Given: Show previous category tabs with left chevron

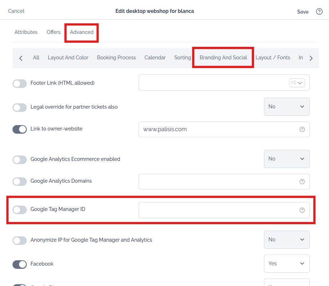Looking at the screenshot, I should (21, 58).
